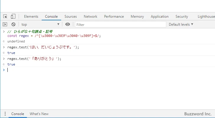Open the Sources tab

coord(71,17)
